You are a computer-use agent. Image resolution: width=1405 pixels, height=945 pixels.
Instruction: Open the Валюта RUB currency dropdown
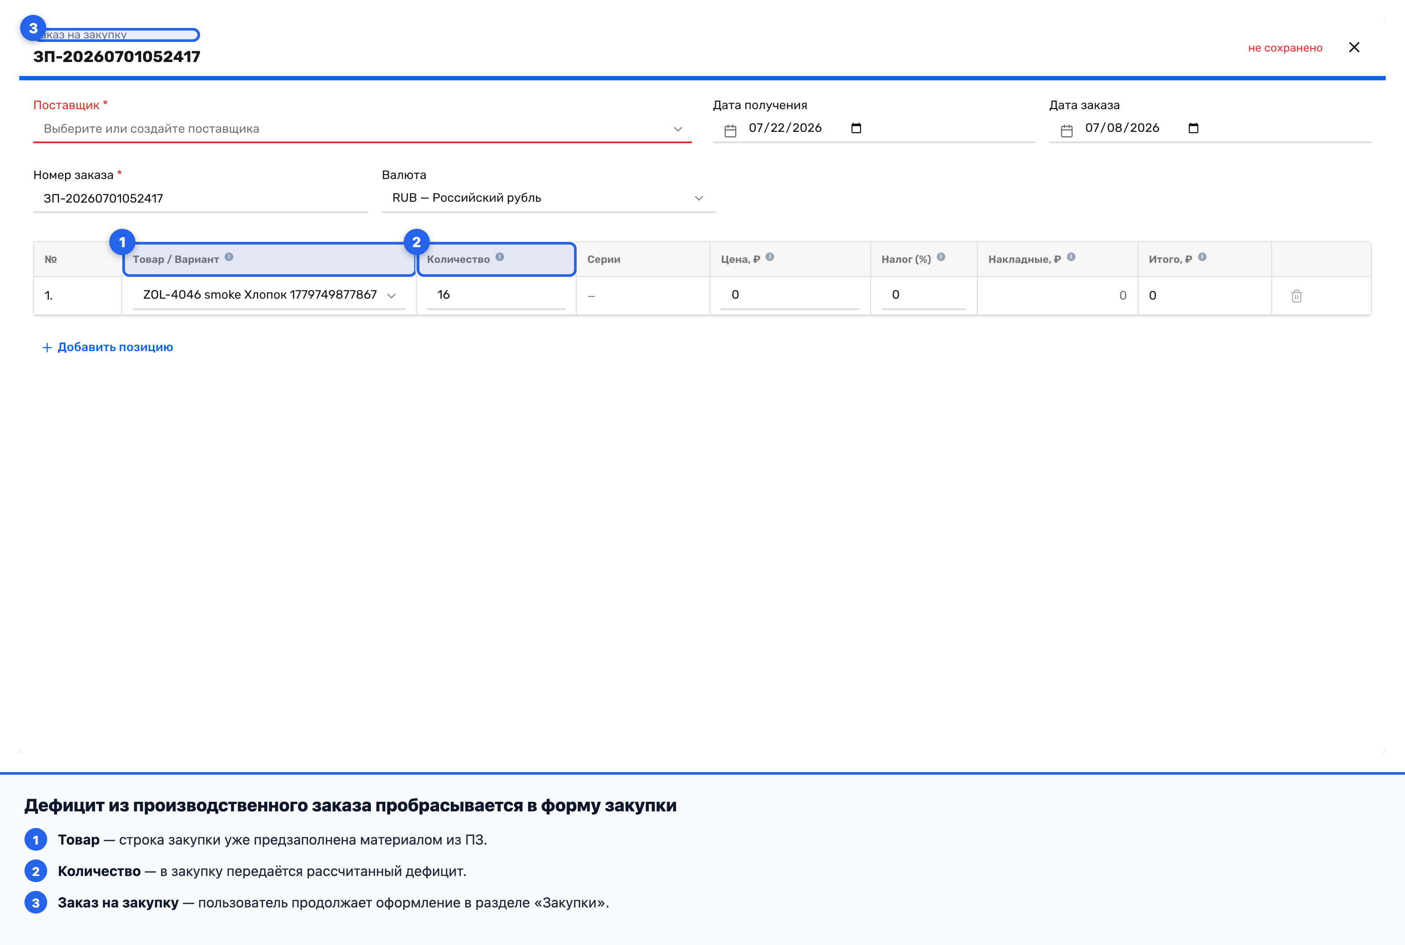pyautogui.click(x=548, y=198)
